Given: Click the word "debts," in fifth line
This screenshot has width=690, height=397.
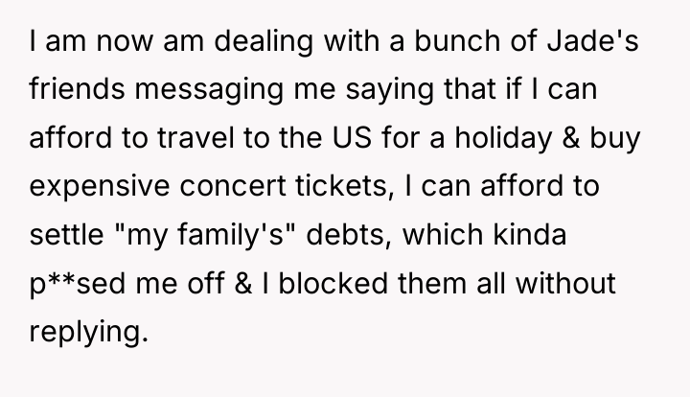Looking at the screenshot, I should [x=348, y=234].
